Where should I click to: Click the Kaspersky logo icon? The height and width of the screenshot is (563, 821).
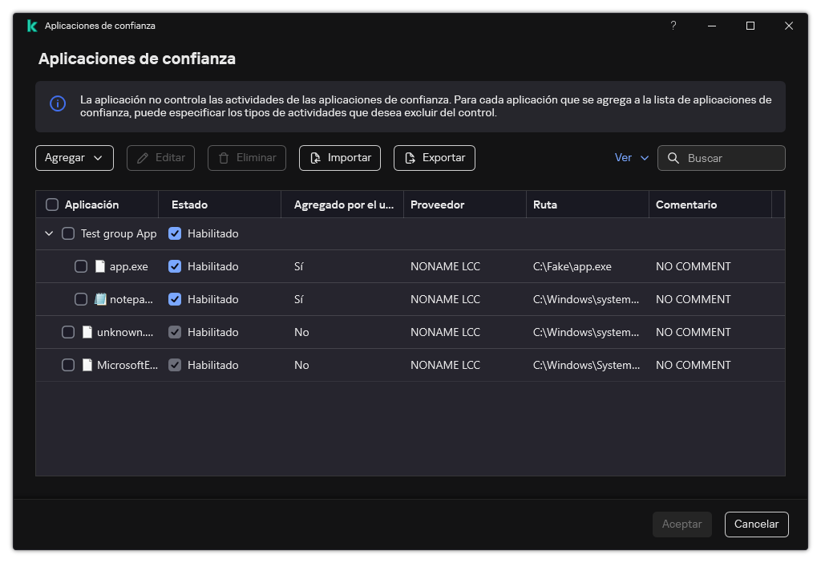pos(31,25)
